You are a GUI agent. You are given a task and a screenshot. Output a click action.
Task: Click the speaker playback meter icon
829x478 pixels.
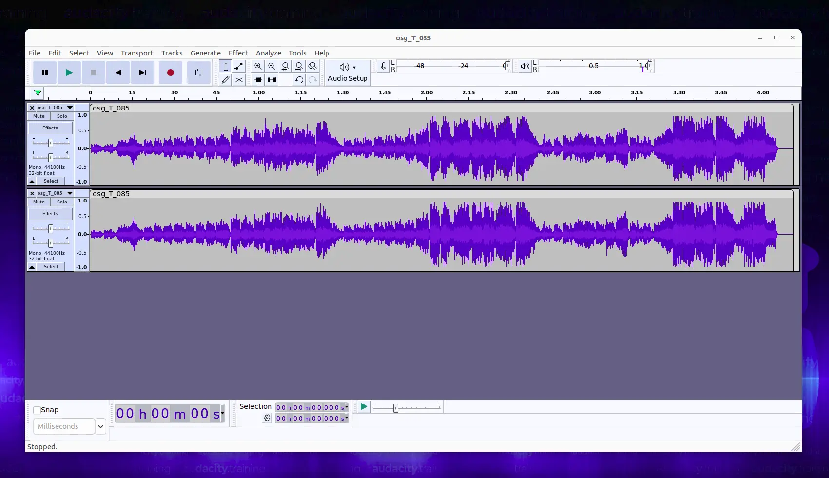[x=525, y=66]
